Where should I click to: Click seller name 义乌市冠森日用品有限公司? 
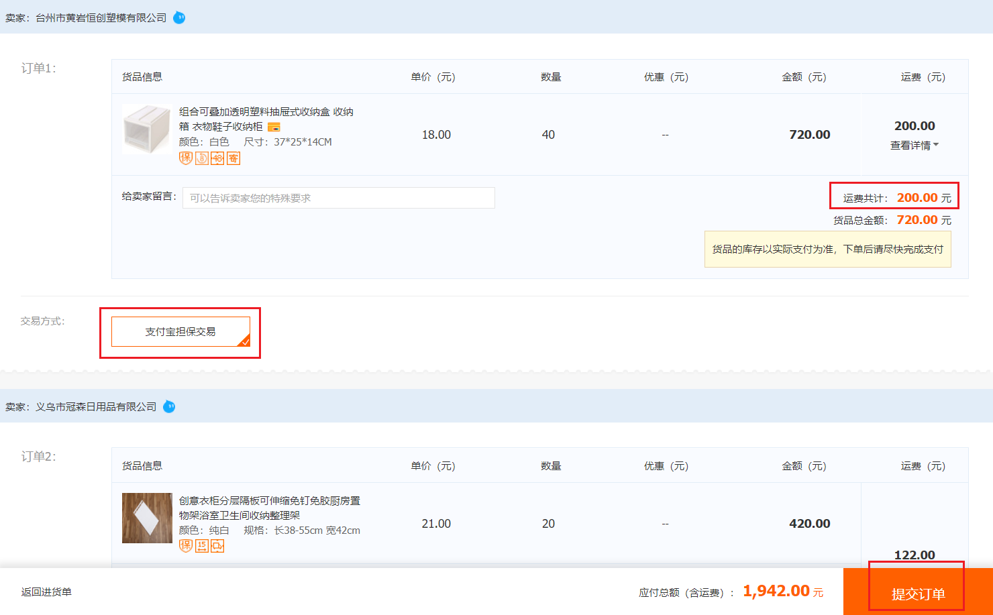tap(96, 407)
